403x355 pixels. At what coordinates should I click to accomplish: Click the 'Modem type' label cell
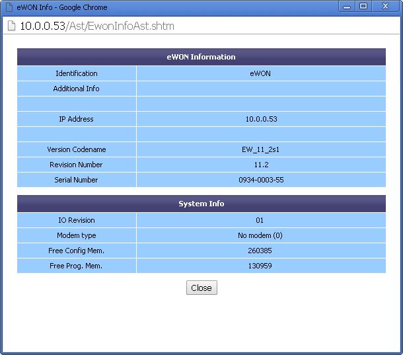pos(77,235)
